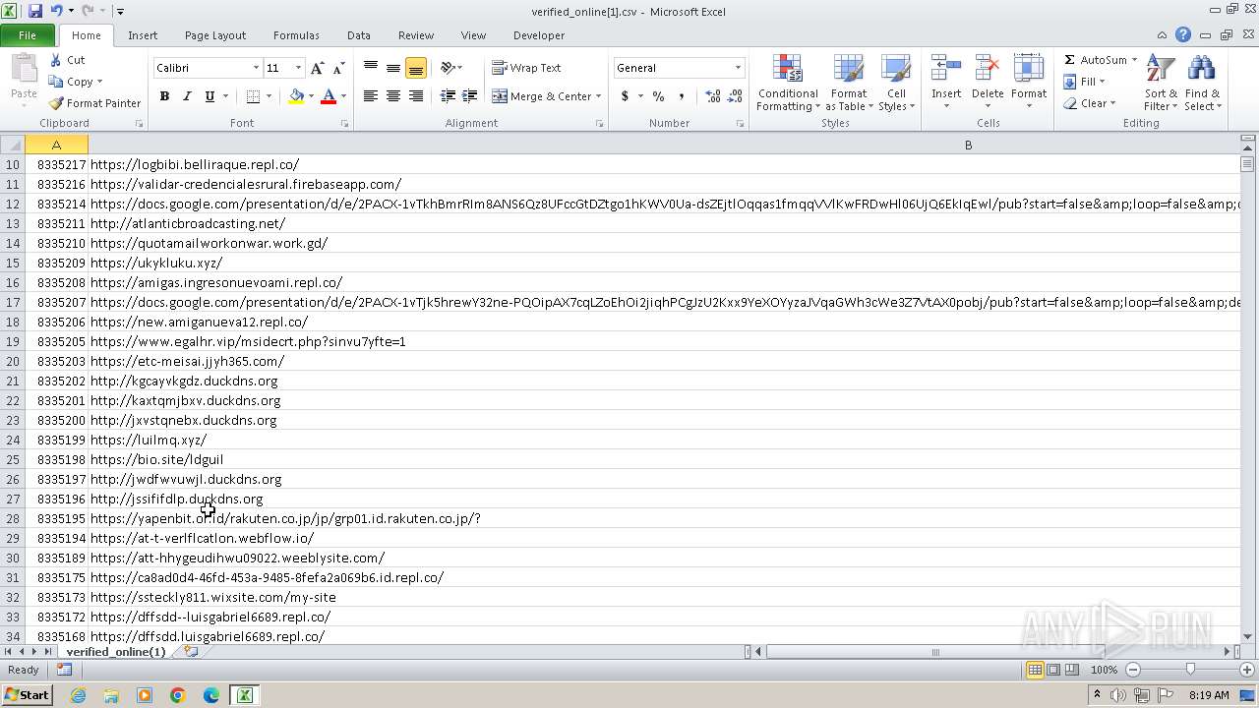The height and width of the screenshot is (708, 1259).
Task: Click Decrease Indent icon
Action: 448,96
